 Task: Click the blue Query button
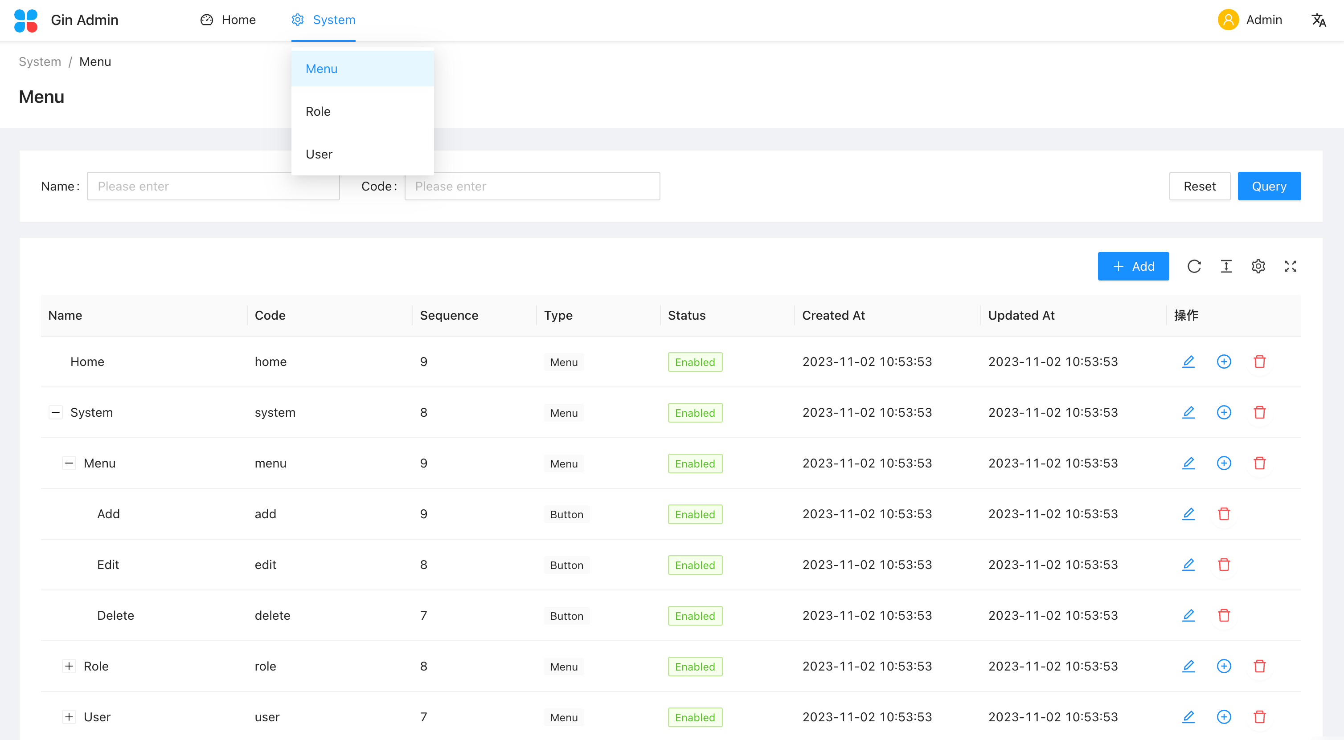(x=1268, y=186)
